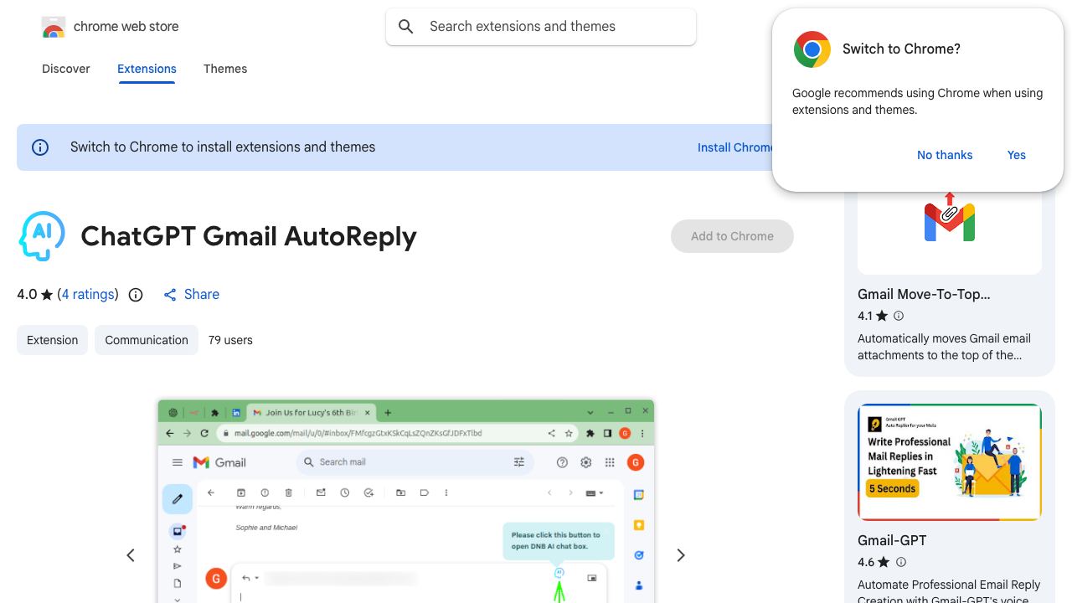This screenshot has height=603, width=1072.
Task: Click the ratings info icon beside 4 ratings
Action: click(136, 295)
